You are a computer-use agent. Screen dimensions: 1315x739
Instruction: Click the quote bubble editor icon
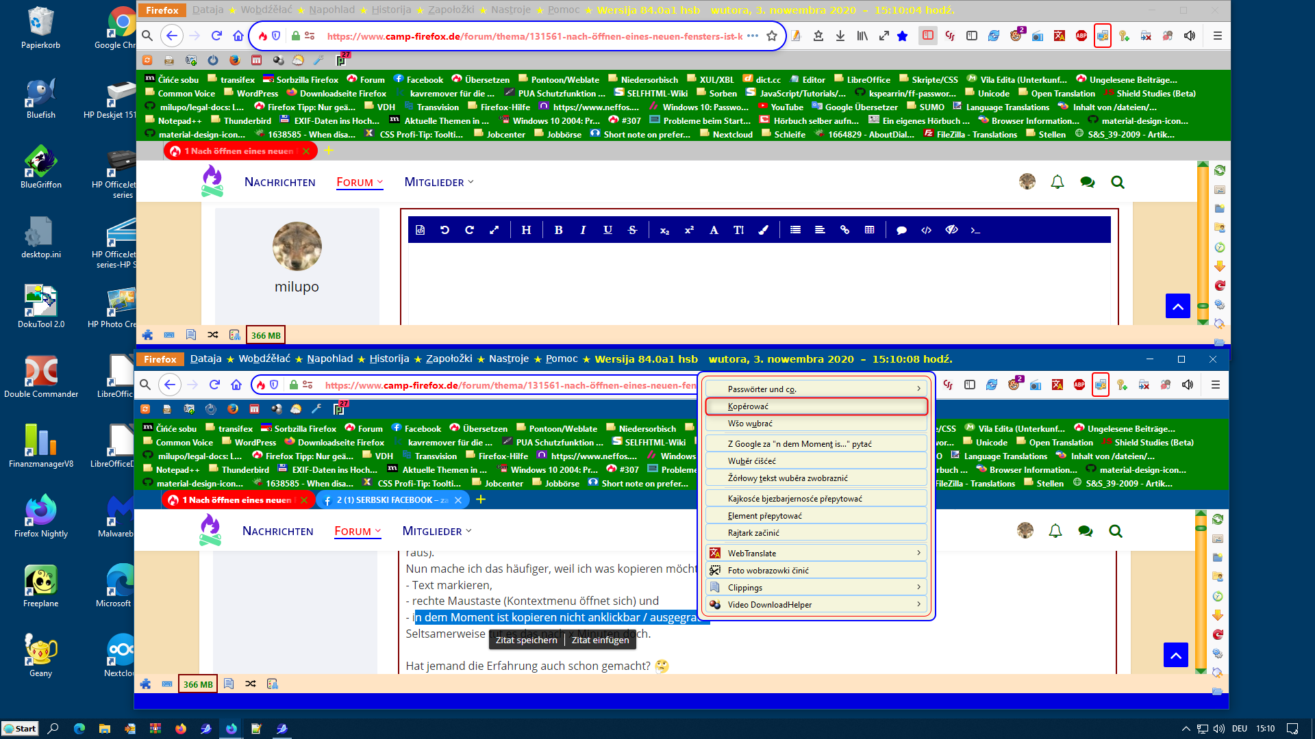click(x=901, y=231)
